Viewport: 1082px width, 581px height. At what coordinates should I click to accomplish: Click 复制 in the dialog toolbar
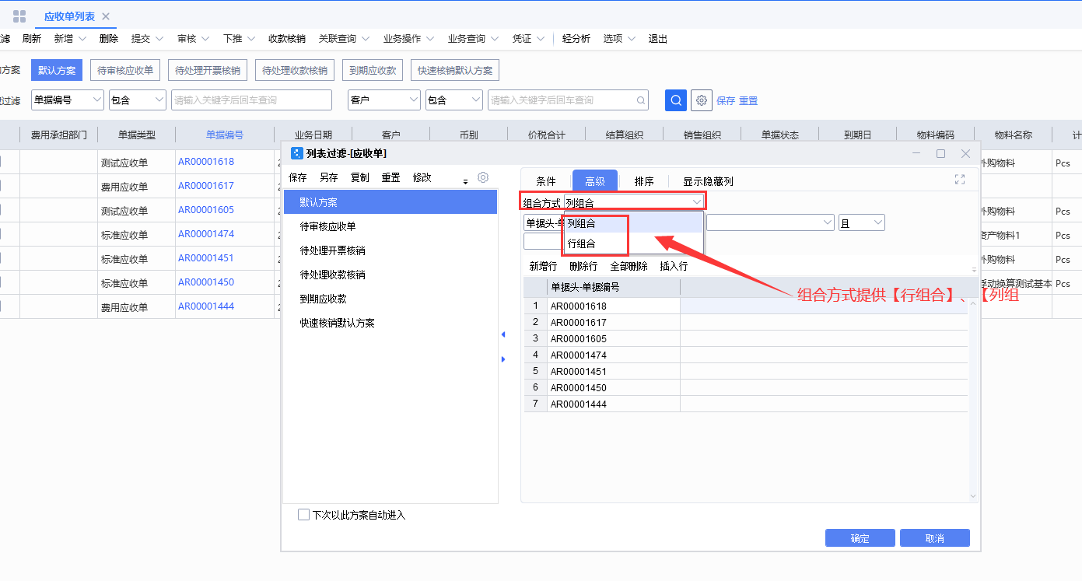(x=360, y=177)
